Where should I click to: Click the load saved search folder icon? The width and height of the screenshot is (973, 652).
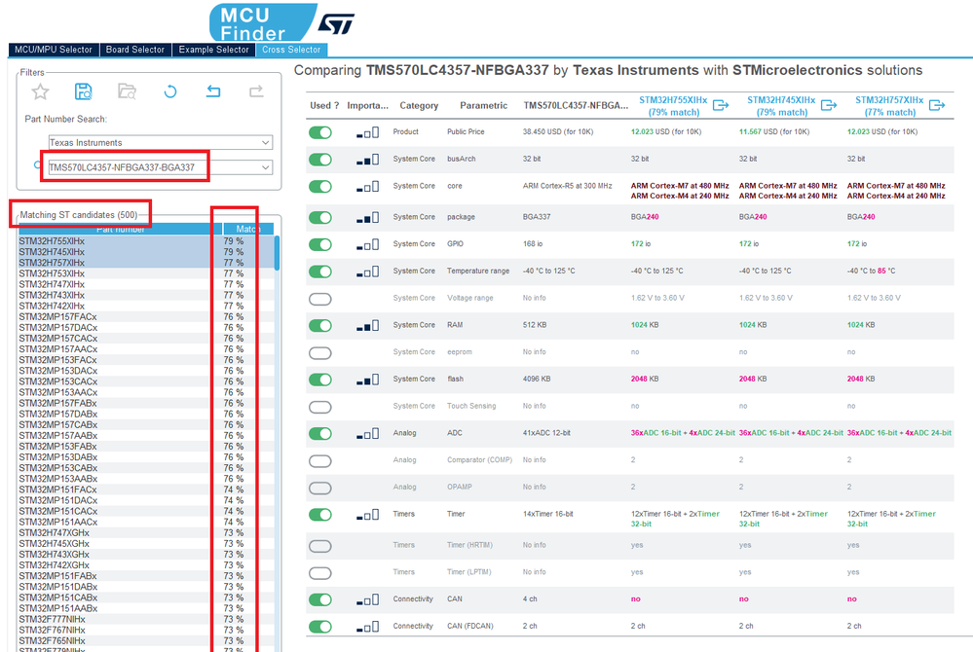(127, 91)
